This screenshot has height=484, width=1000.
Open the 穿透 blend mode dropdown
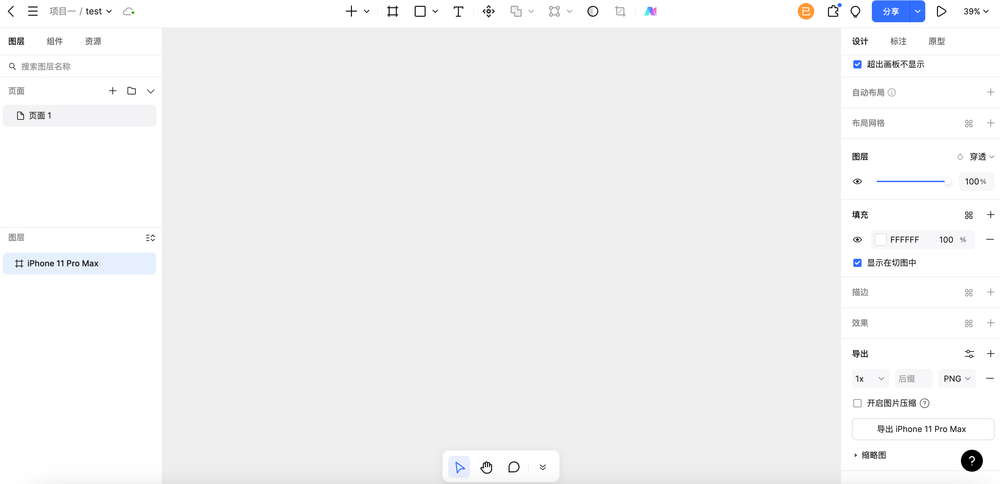(982, 157)
